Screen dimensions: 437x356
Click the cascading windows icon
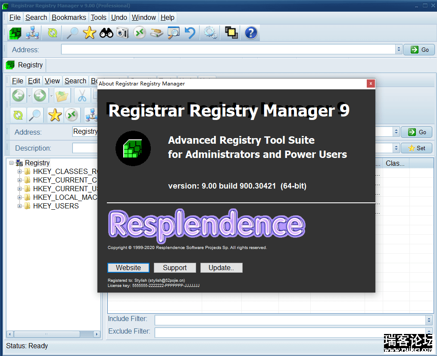231,33
